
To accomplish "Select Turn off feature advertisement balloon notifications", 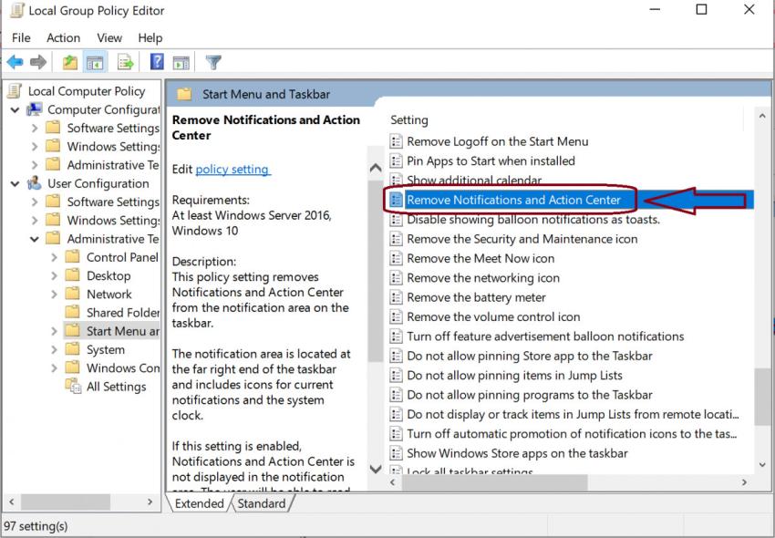I will pyautogui.click(x=545, y=336).
